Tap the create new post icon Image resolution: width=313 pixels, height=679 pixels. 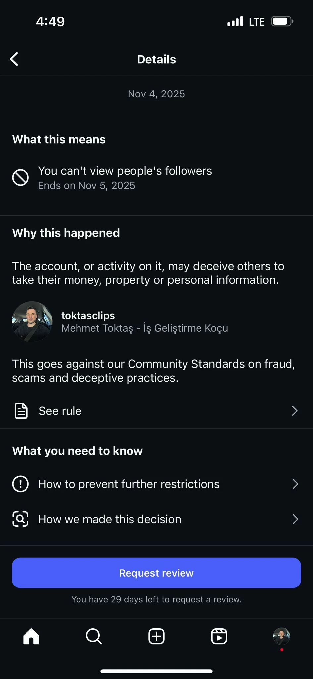point(156,636)
